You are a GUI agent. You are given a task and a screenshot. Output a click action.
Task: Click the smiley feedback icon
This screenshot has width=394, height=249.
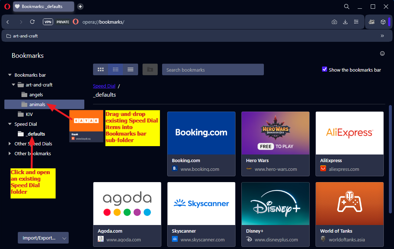pos(382,53)
